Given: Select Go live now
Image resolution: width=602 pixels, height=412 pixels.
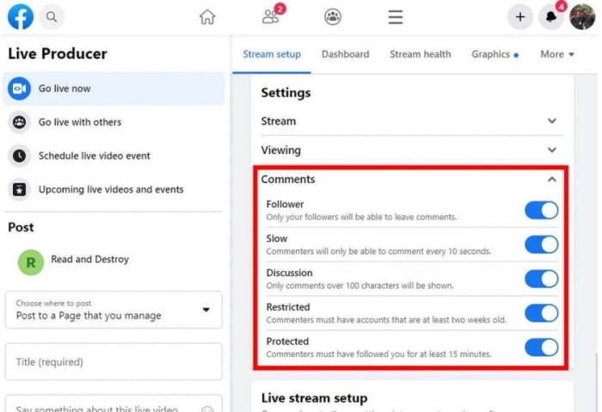Looking at the screenshot, I should (x=114, y=89).
